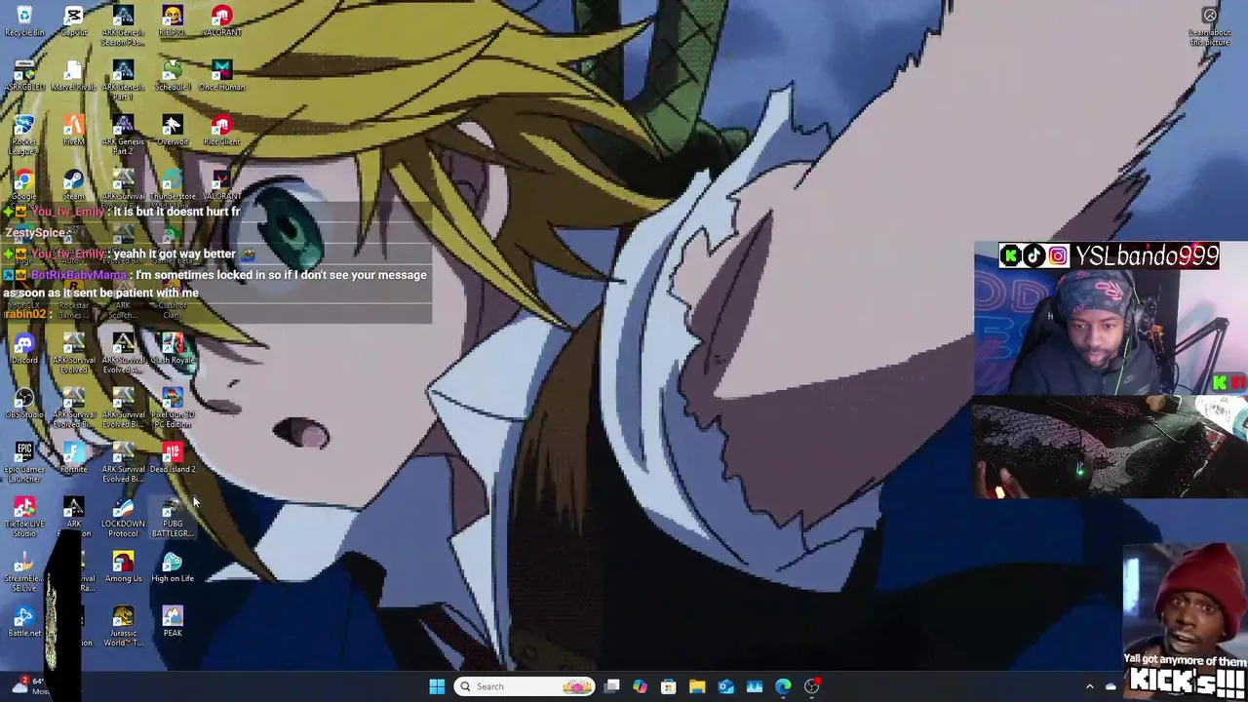This screenshot has height=702, width=1248.
Task: Open the ASRRGBLED desktop shortcut
Action: pyautogui.click(x=24, y=76)
